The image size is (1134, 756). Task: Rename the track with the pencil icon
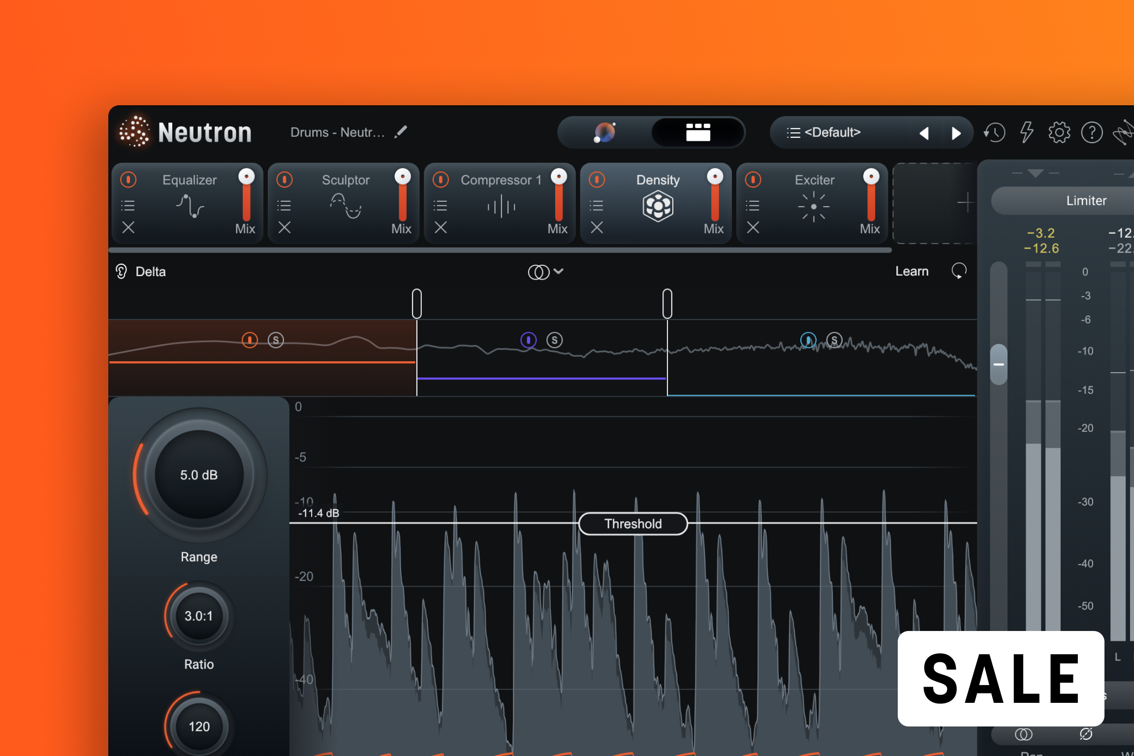[401, 132]
